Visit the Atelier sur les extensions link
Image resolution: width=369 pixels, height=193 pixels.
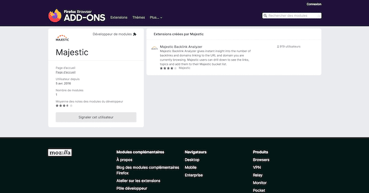138,181
